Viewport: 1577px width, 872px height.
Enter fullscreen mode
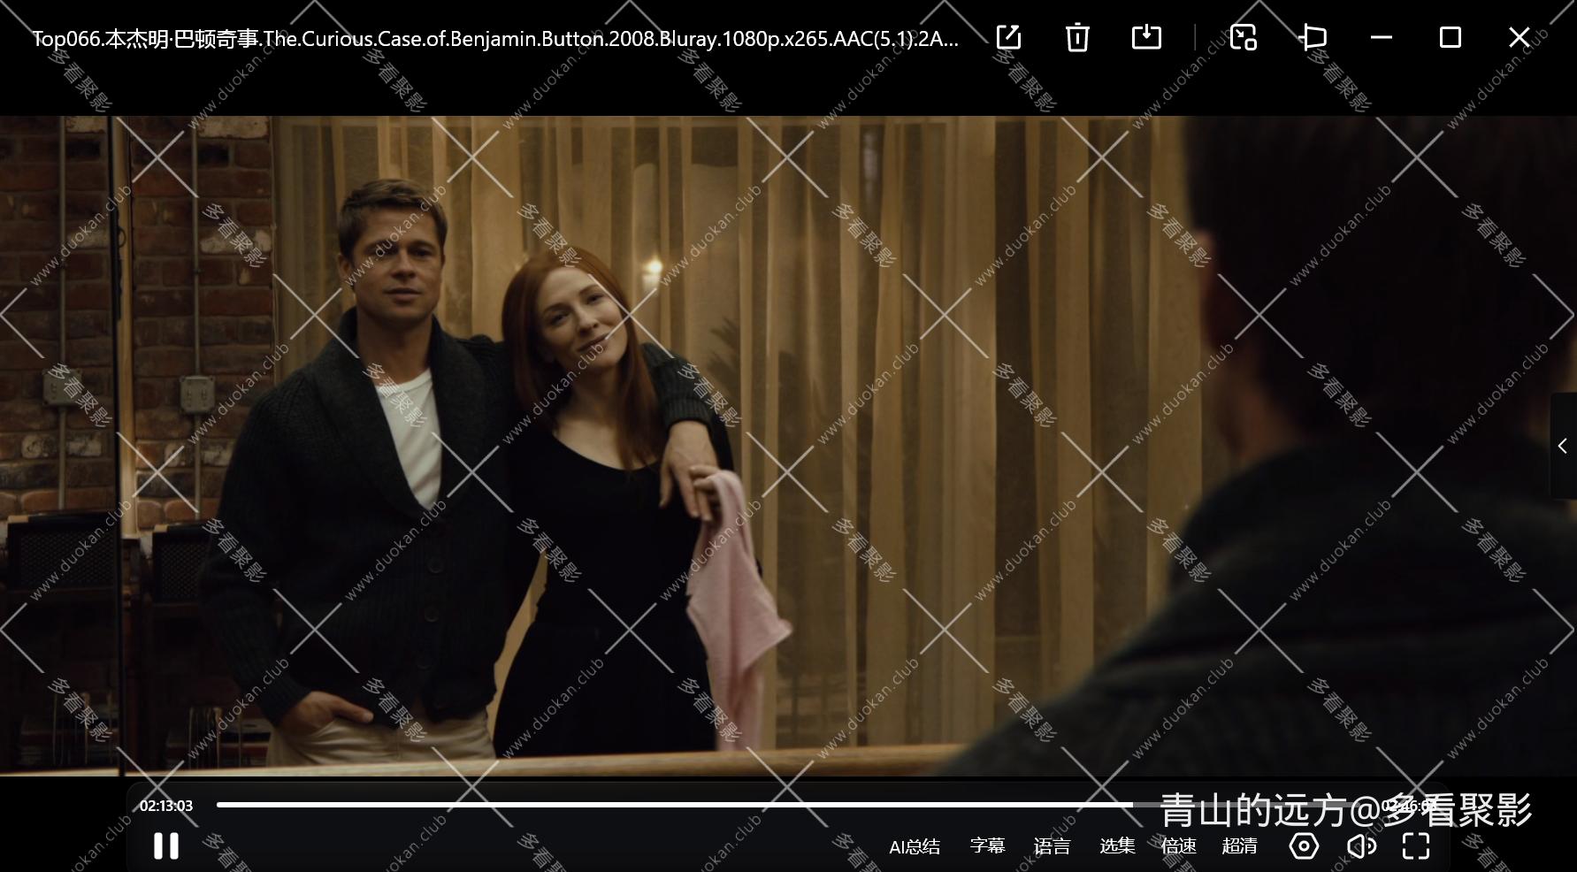point(1416,846)
